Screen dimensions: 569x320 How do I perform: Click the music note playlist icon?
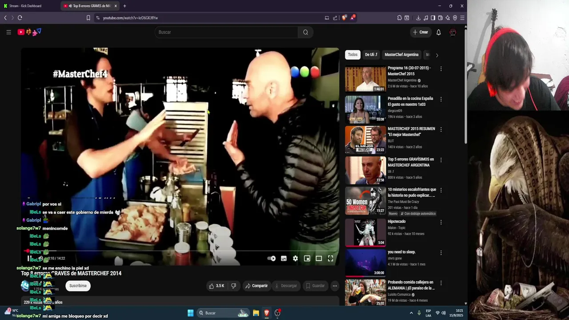pyautogui.click(x=426, y=18)
